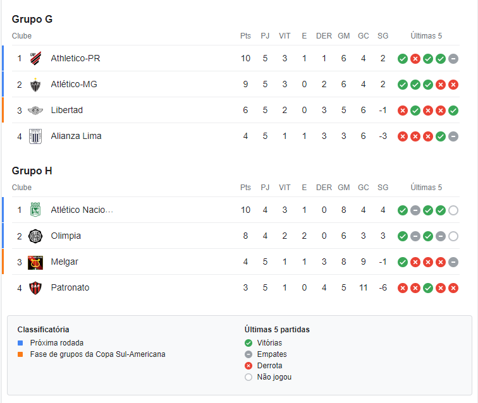This screenshot has height=403, width=478.
Task: Click the Grupo H heading
Action: tap(32, 171)
